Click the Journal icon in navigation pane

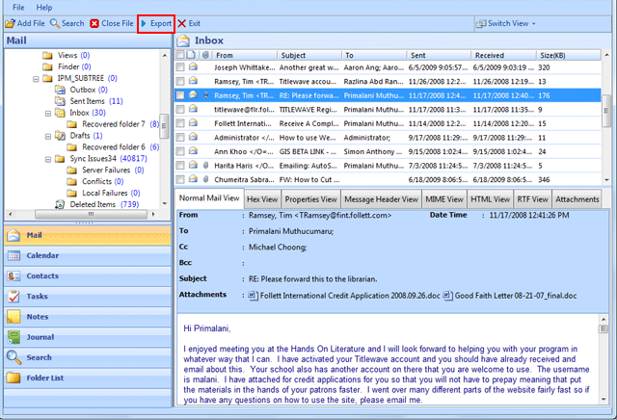tap(13, 337)
